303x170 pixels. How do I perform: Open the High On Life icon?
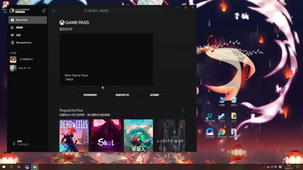(13, 68)
